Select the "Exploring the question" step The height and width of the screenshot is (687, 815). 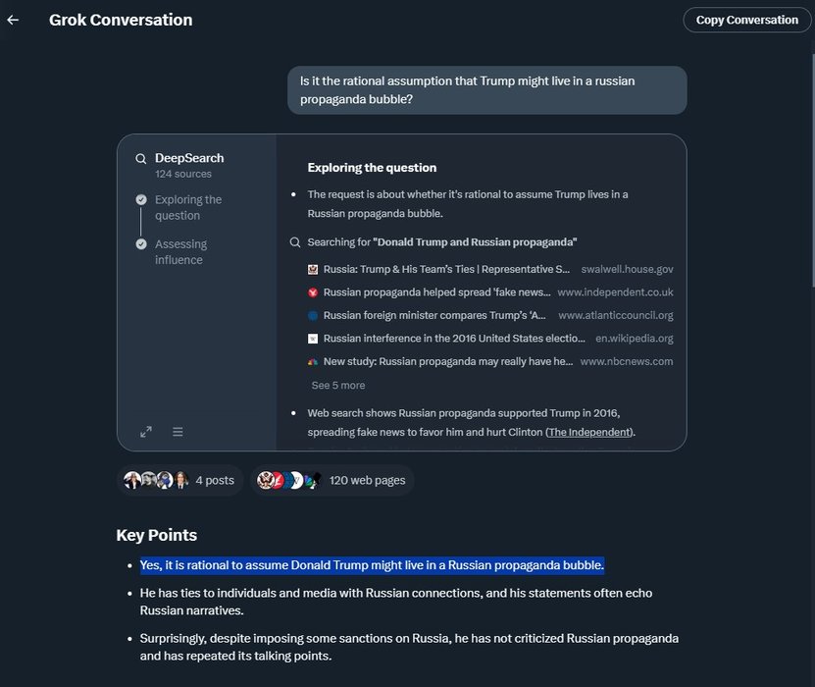(187, 207)
